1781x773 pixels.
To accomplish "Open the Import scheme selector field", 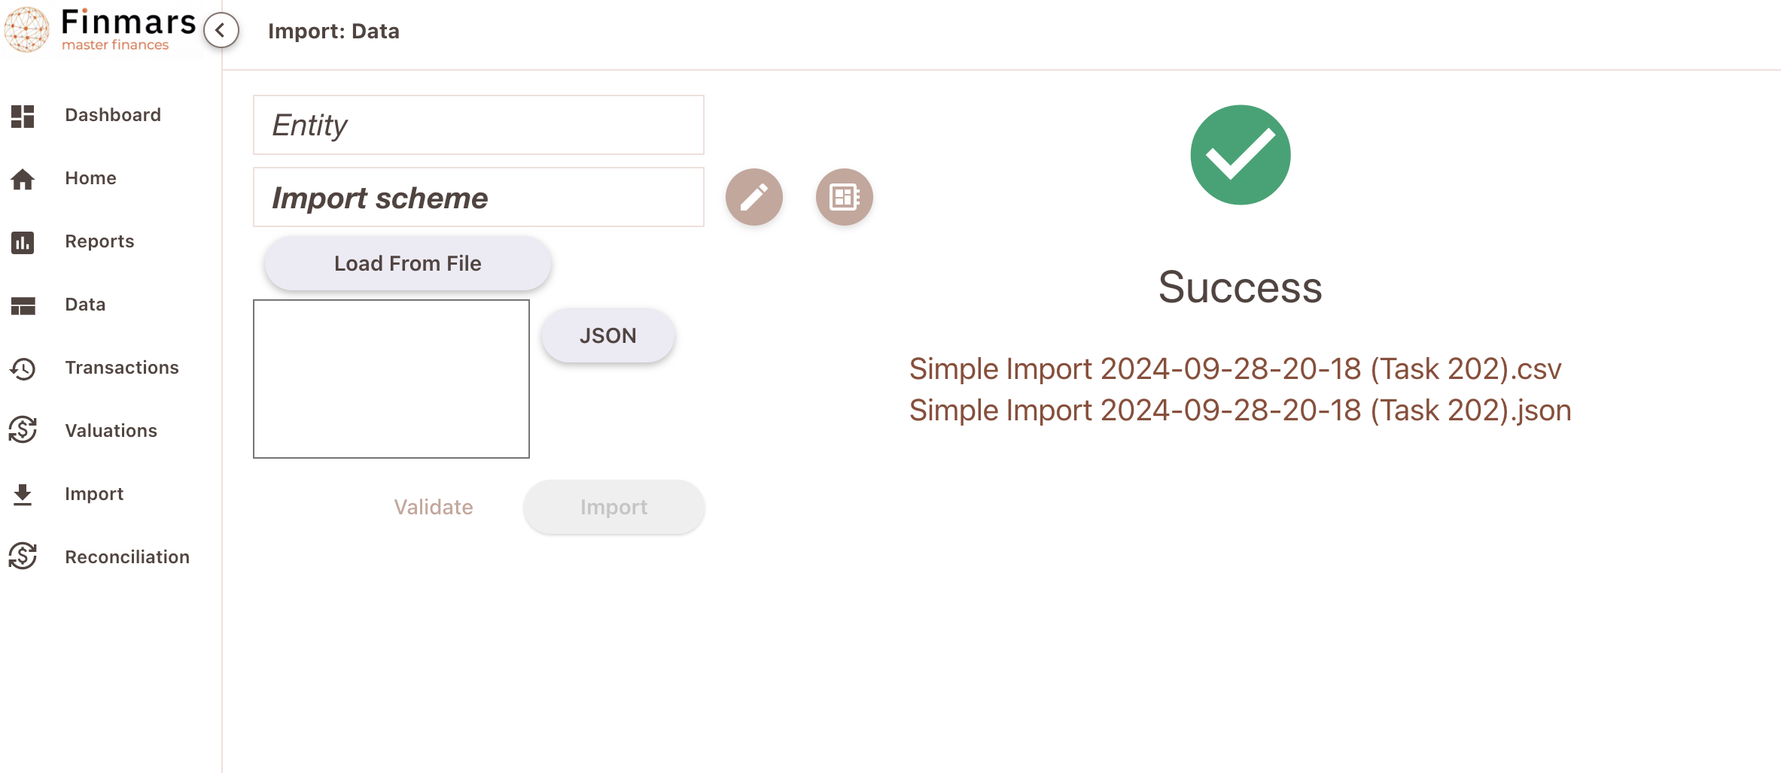I will pos(479,197).
